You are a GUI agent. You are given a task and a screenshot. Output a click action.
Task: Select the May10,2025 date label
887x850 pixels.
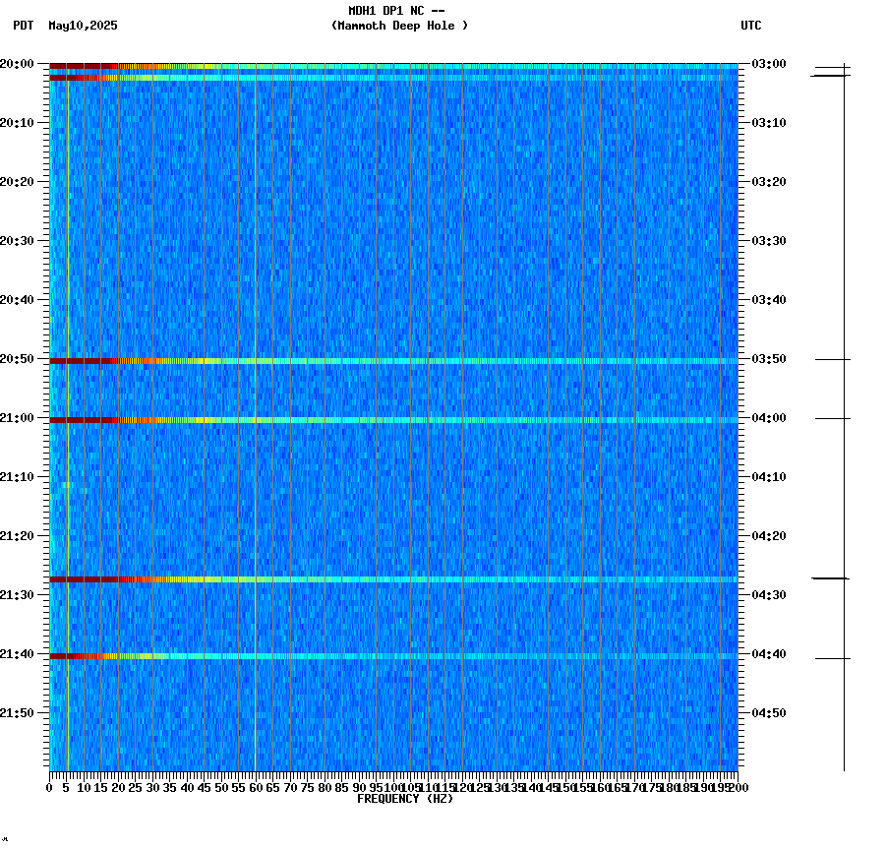[x=83, y=27]
